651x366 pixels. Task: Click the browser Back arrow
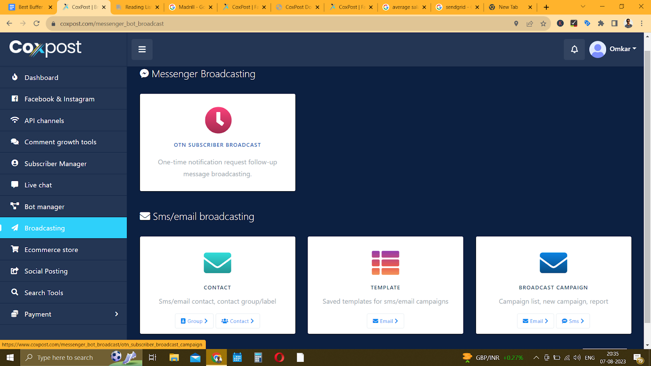(x=9, y=24)
